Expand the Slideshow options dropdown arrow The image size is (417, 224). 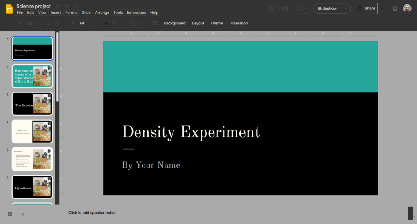[345, 9]
